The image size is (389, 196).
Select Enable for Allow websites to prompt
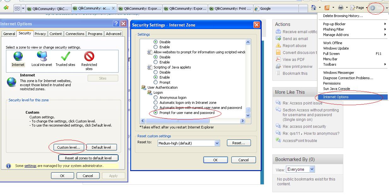tap(155, 62)
